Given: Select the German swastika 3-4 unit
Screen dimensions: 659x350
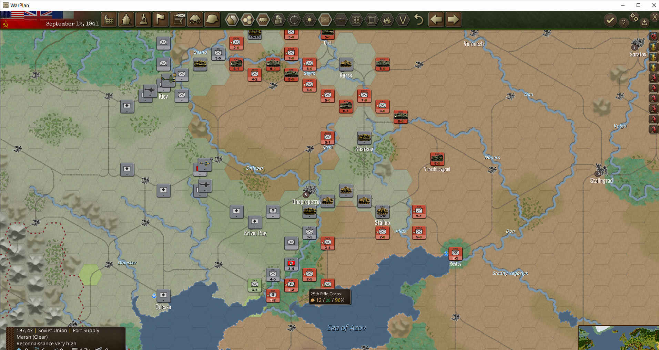Looking at the screenshot, I should click(291, 264).
